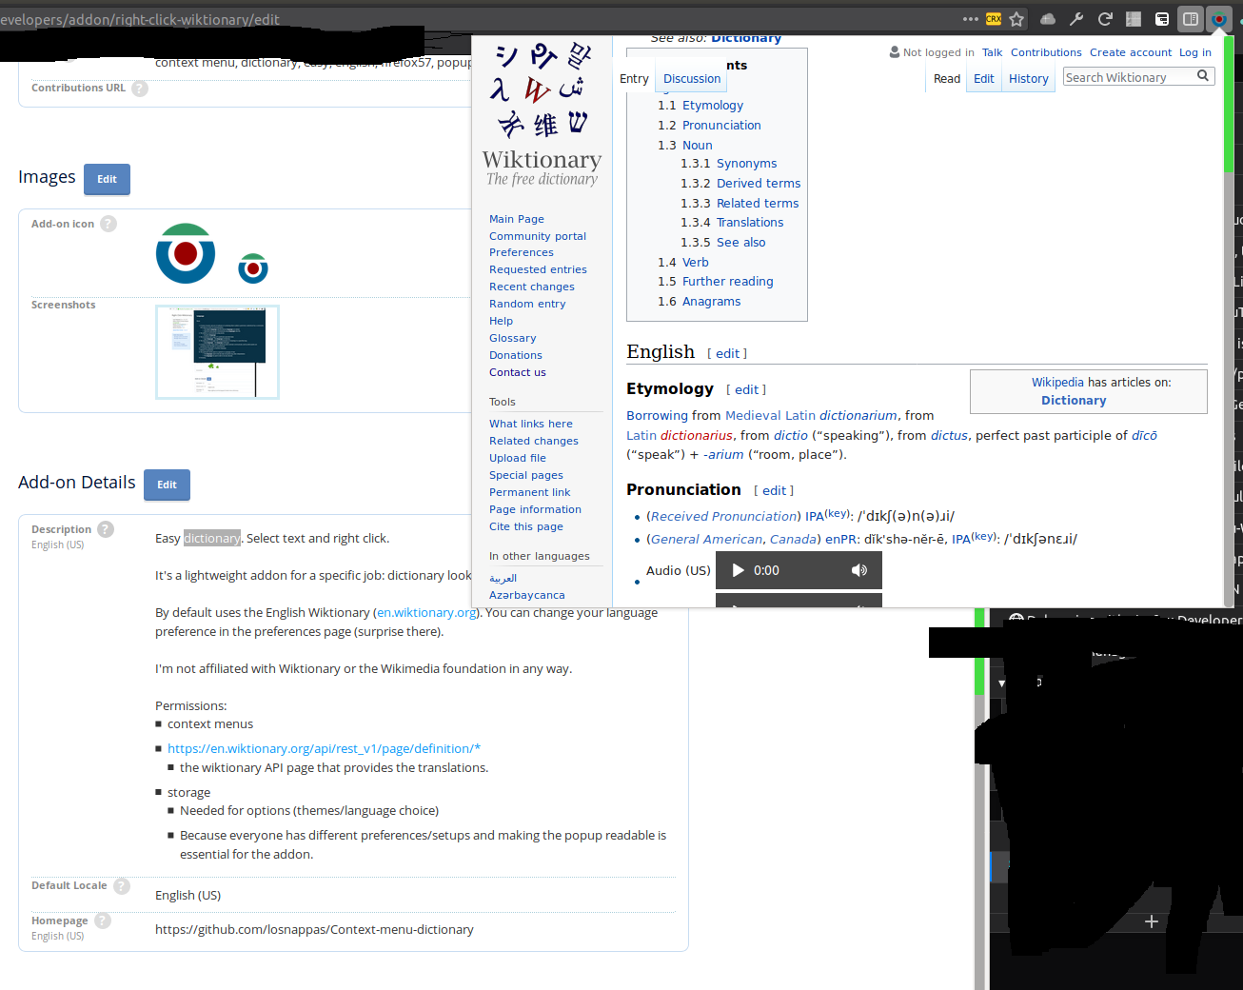Image resolution: width=1243 pixels, height=990 pixels.
Task: Click the grid extension icon in toolbar
Action: point(1134,19)
